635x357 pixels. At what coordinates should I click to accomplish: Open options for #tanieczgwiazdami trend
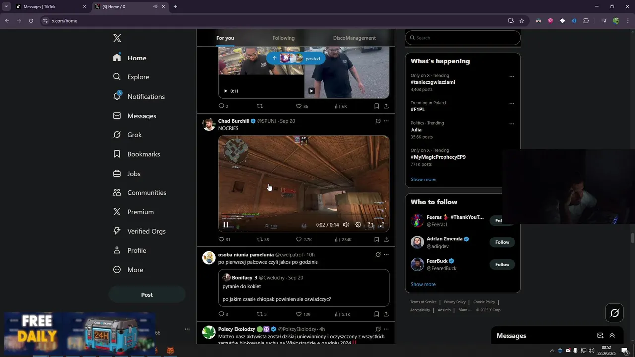pyautogui.click(x=512, y=76)
